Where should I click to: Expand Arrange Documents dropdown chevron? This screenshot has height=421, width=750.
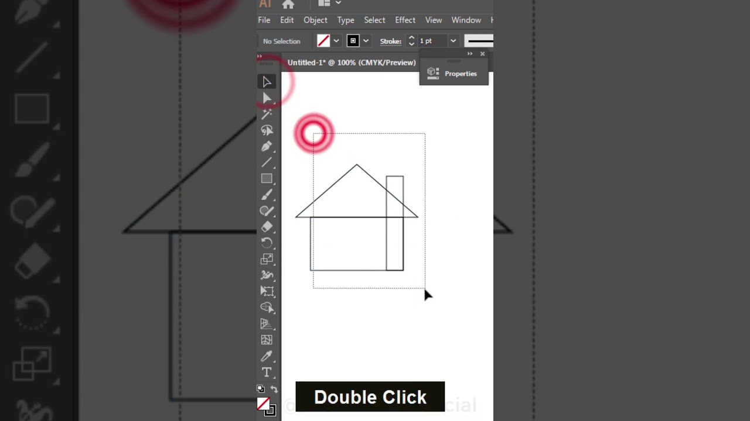(338, 3)
